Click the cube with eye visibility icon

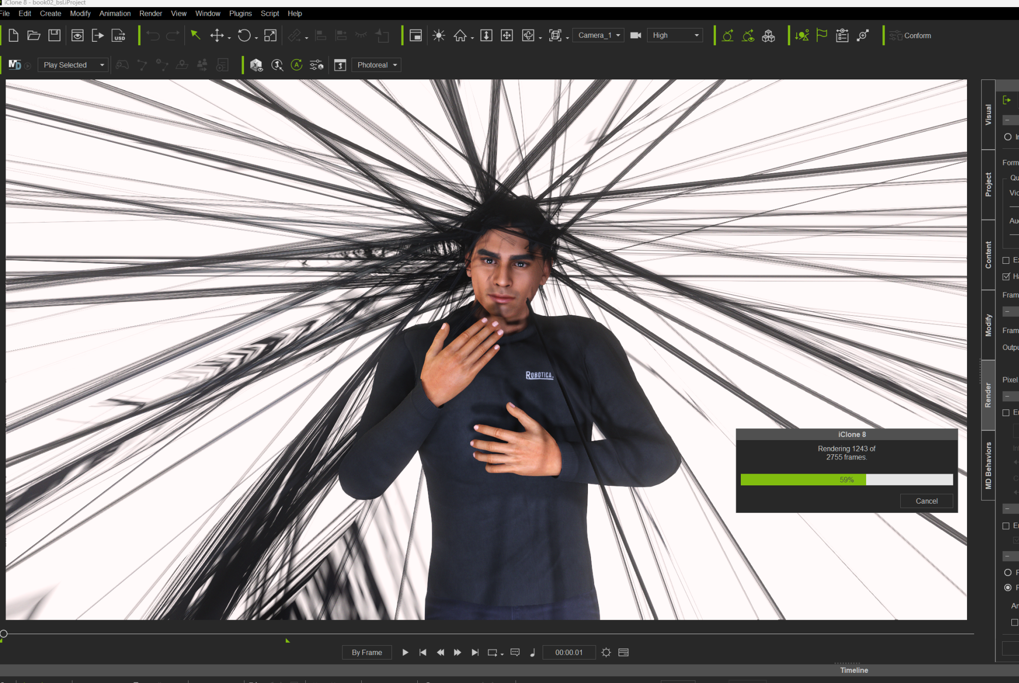pyautogui.click(x=256, y=65)
